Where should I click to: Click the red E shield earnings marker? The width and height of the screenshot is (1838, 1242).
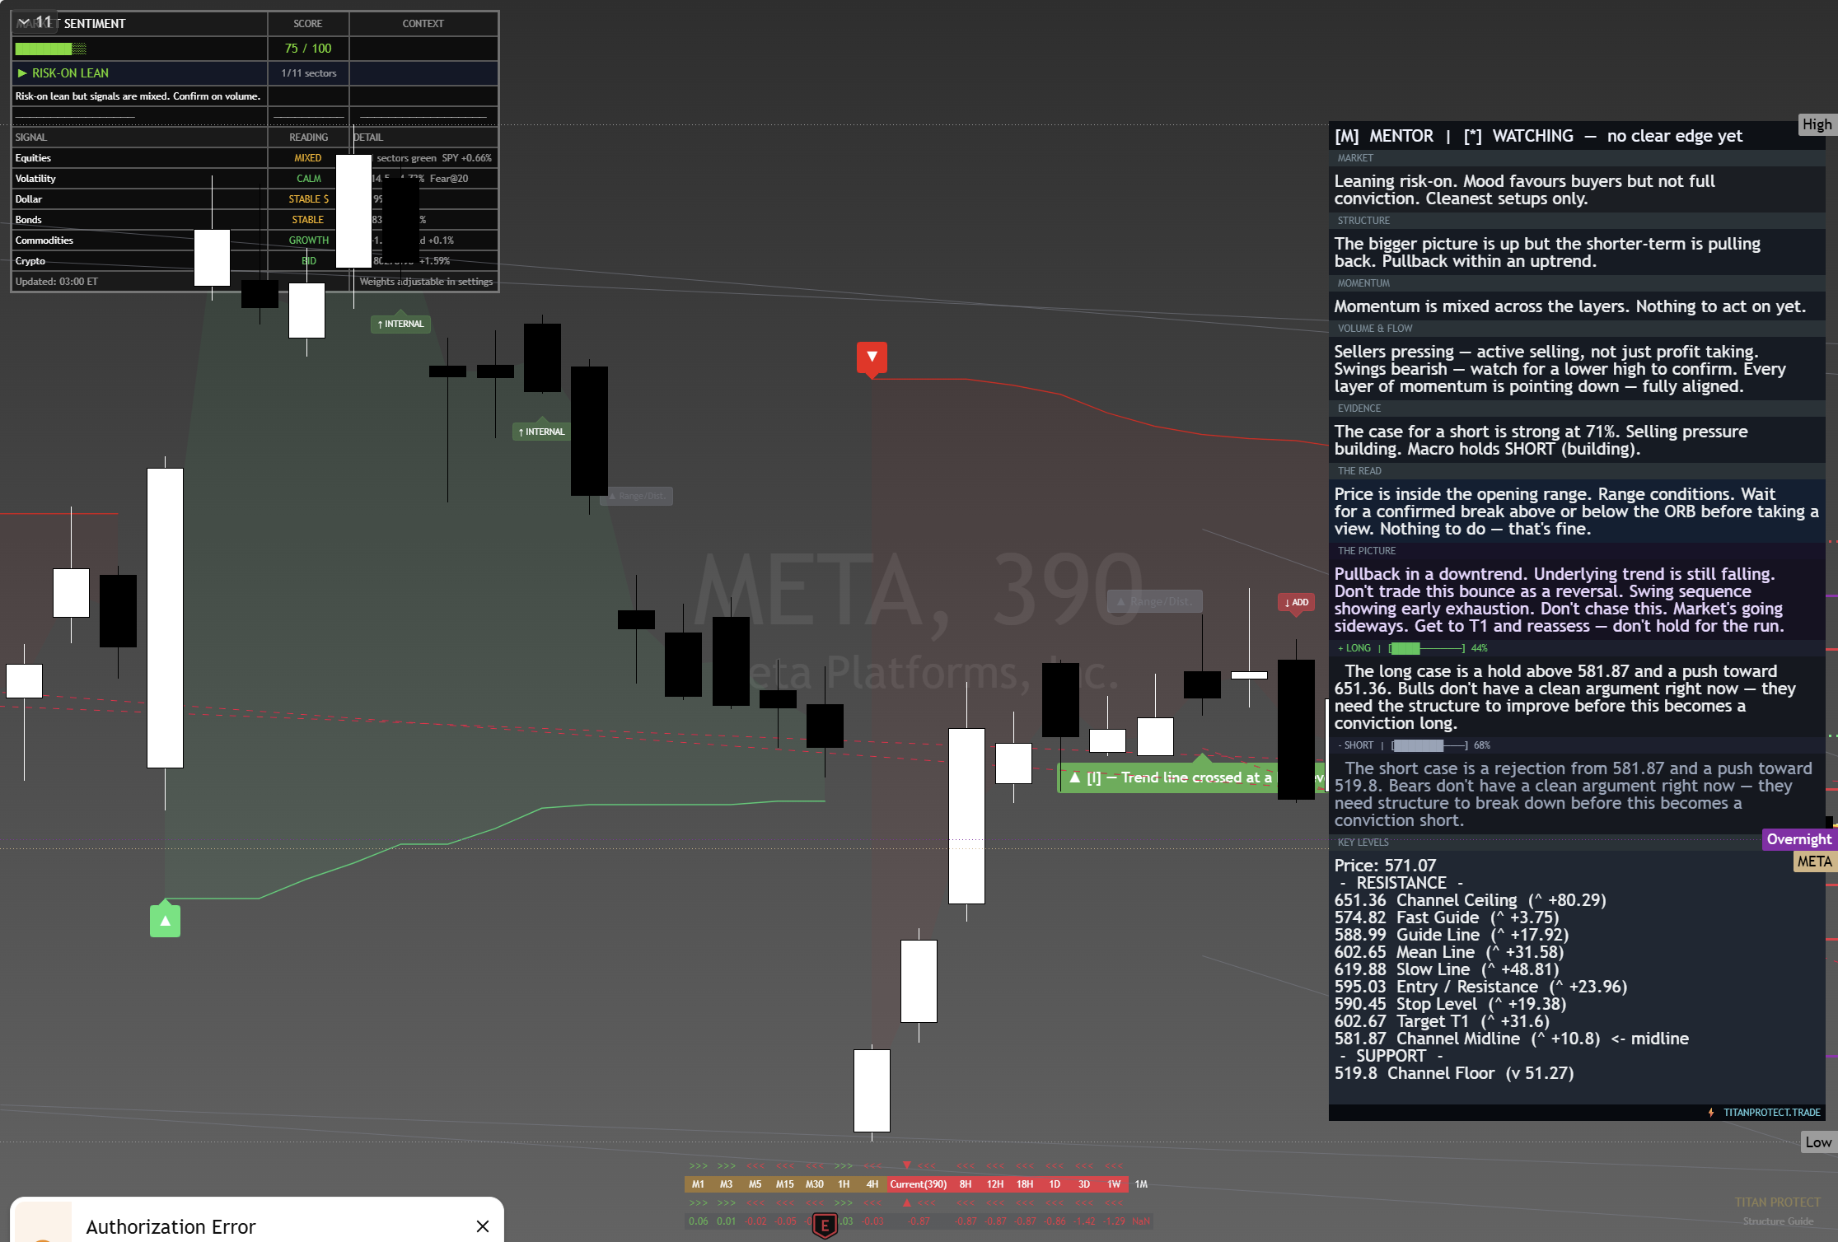[x=825, y=1226]
